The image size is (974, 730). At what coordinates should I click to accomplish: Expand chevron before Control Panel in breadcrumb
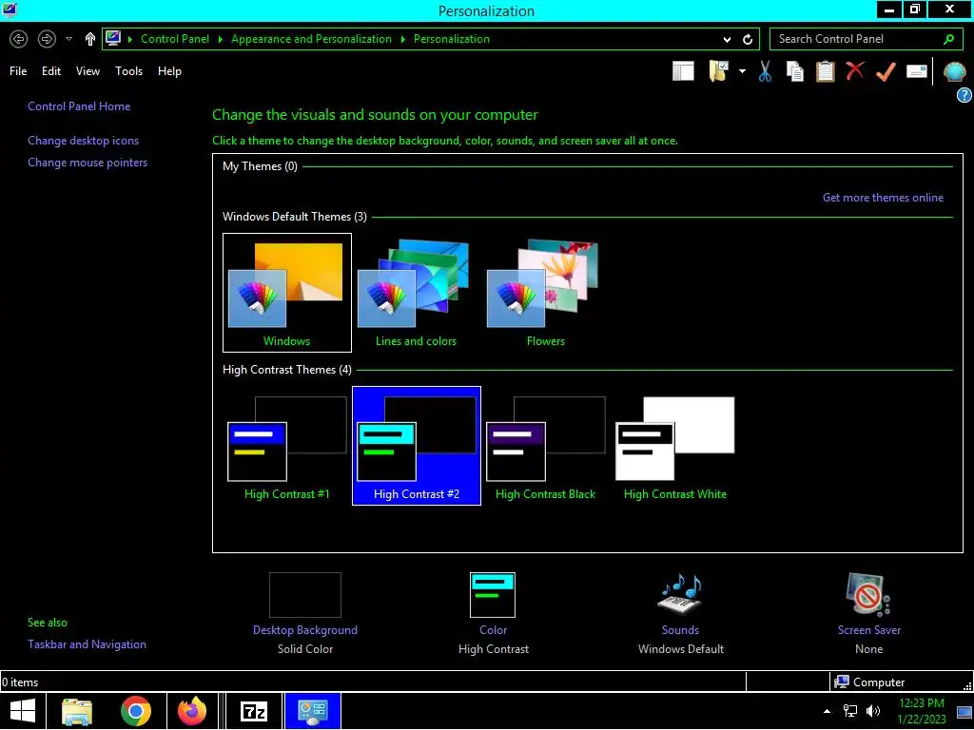pos(129,39)
